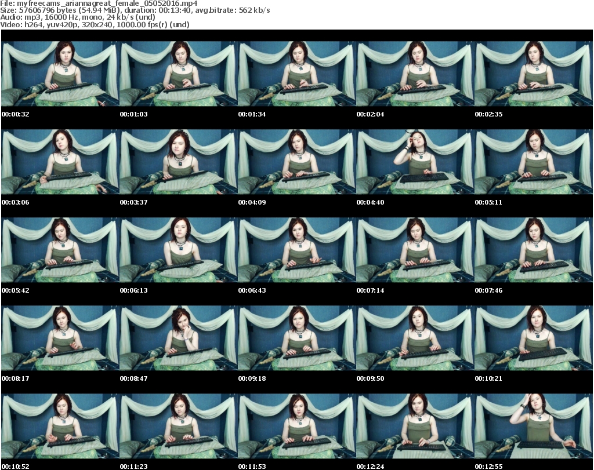The height and width of the screenshot is (470, 594).
Task: Open the frame above timestamp 00:03:37
Action: 179,162
